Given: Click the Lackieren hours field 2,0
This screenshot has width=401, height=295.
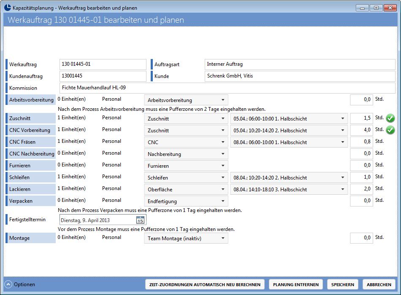Looking at the screenshot, I should [361, 189].
